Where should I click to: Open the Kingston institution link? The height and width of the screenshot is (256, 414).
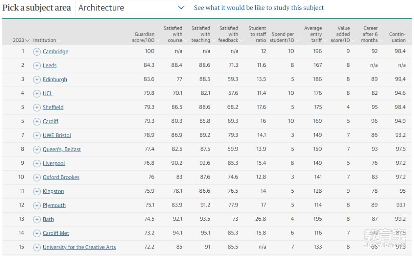[53, 192]
